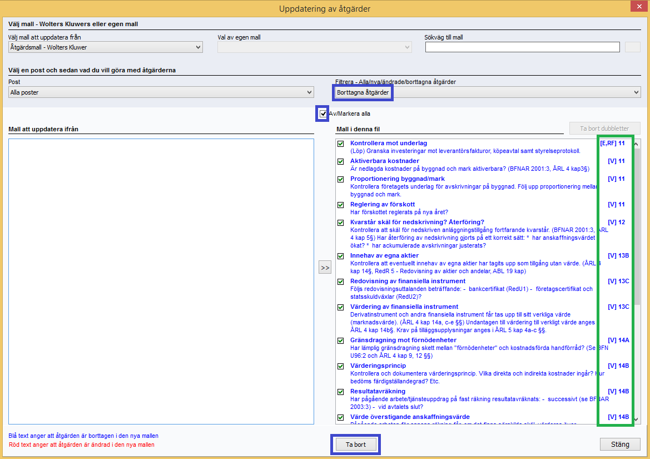Click the 'Proportionering byggnad/mark' title text
Screen dimensions: 650x459
pyautogui.click(x=398, y=179)
